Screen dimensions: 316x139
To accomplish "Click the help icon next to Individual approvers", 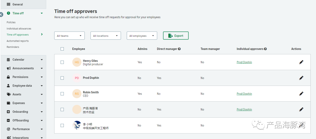I will pyautogui.click(x=265, y=49).
